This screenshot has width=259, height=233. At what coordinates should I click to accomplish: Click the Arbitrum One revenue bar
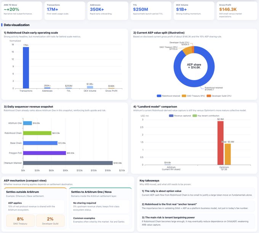point(27,123)
